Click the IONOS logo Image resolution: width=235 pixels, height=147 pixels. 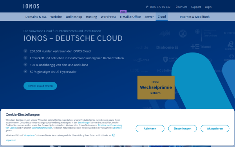(31, 6)
